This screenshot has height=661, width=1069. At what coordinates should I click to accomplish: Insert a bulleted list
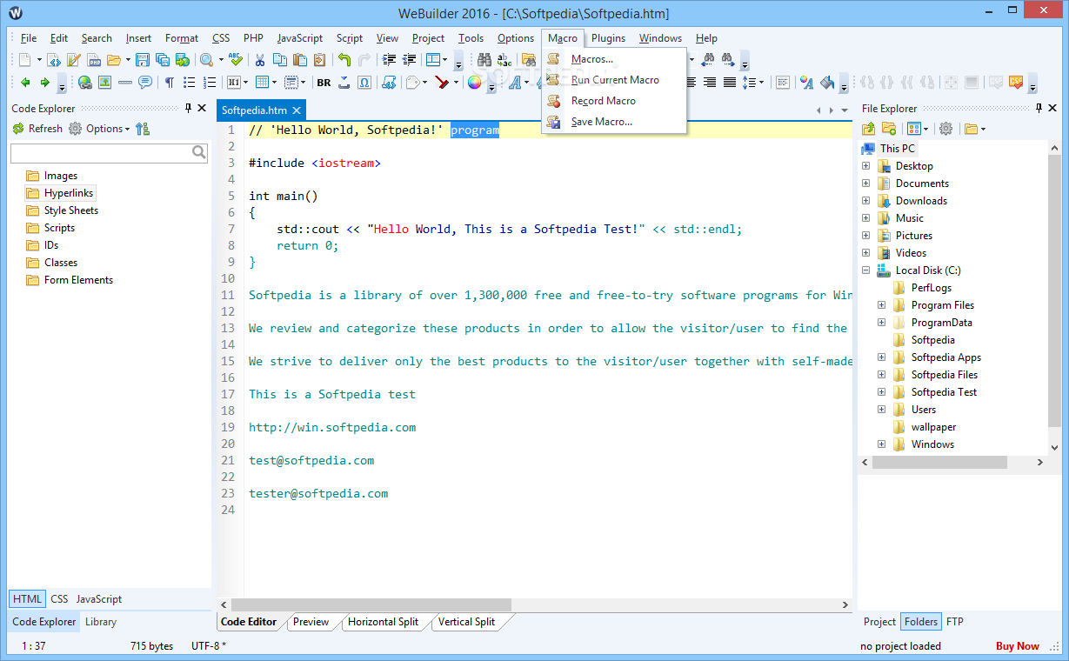(x=189, y=83)
